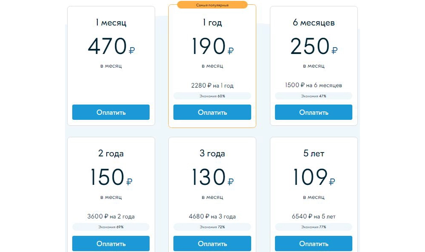The height and width of the screenshot is (252, 425).
Task: Select the 109 ₽ price
Action: point(314,178)
